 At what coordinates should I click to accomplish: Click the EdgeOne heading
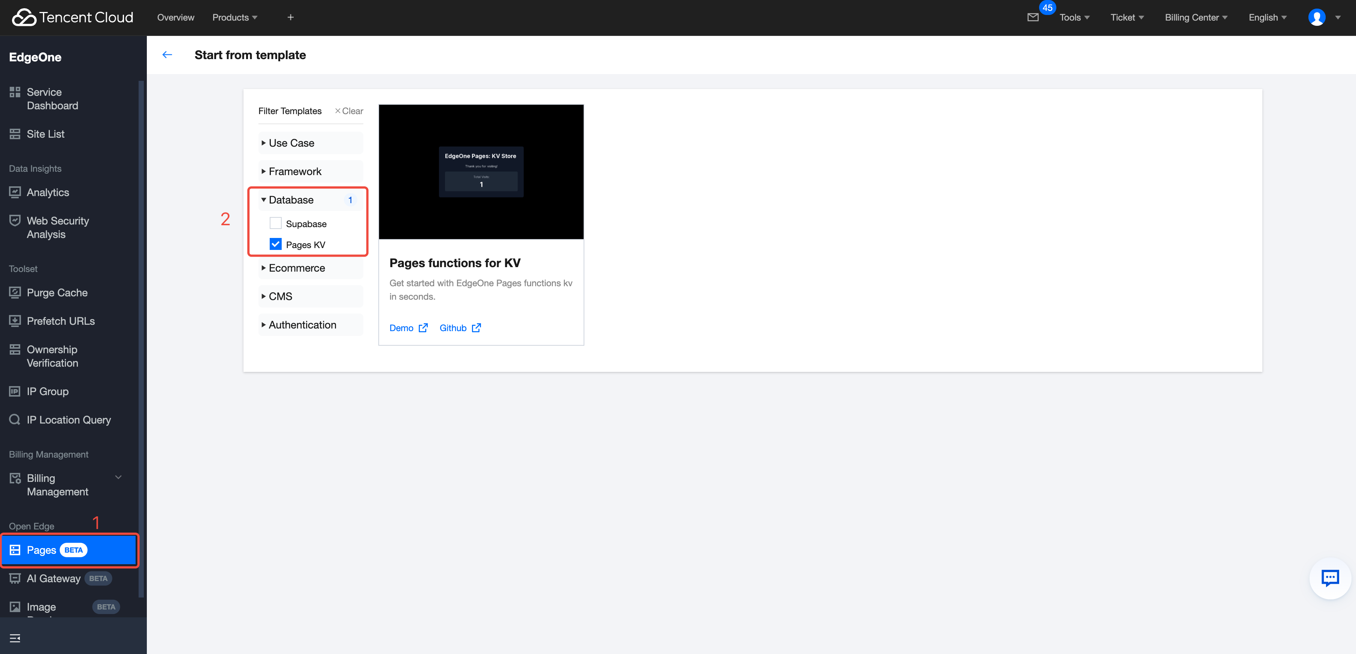pos(35,57)
